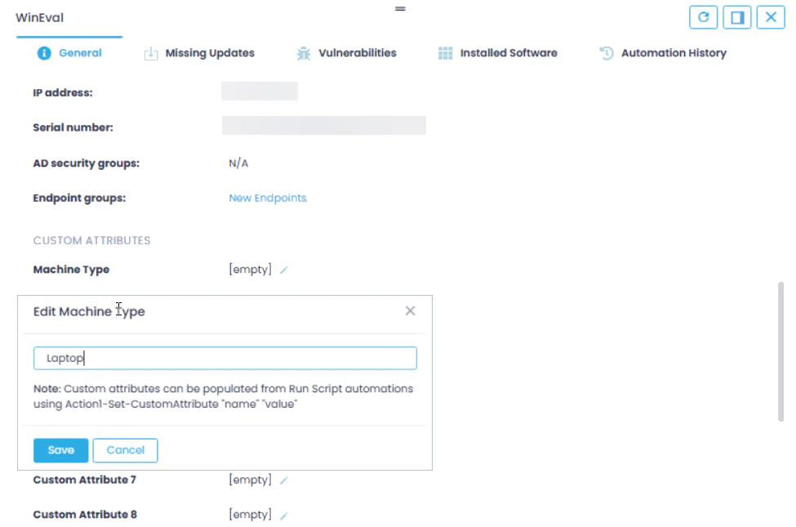
Task: Click the split-panel view icon top right
Action: coord(737,17)
